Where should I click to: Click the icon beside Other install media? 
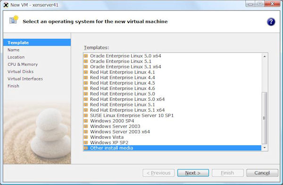point(86,148)
